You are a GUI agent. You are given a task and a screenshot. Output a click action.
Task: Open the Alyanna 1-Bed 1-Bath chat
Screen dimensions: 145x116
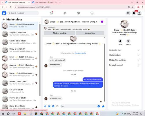point(20,66)
